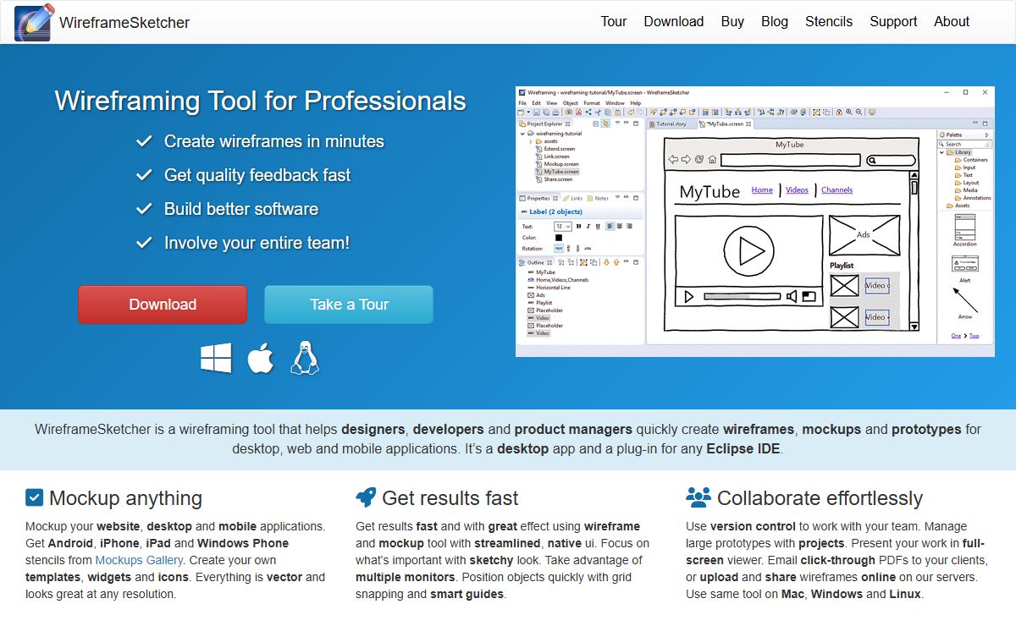Viewport: 1016px width, 626px height.
Task: Apply Italic formatting to the label text
Action: click(x=588, y=226)
